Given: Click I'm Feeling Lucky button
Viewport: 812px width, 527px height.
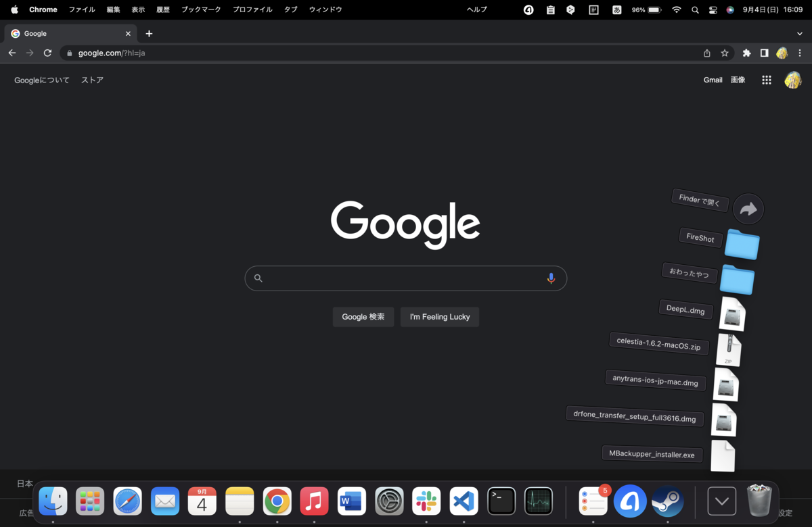Looking at the screenshot, I should coord(440,317).
